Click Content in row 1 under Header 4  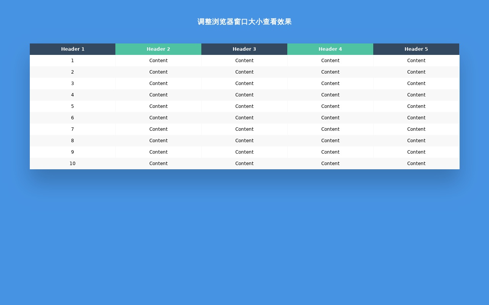330,61
